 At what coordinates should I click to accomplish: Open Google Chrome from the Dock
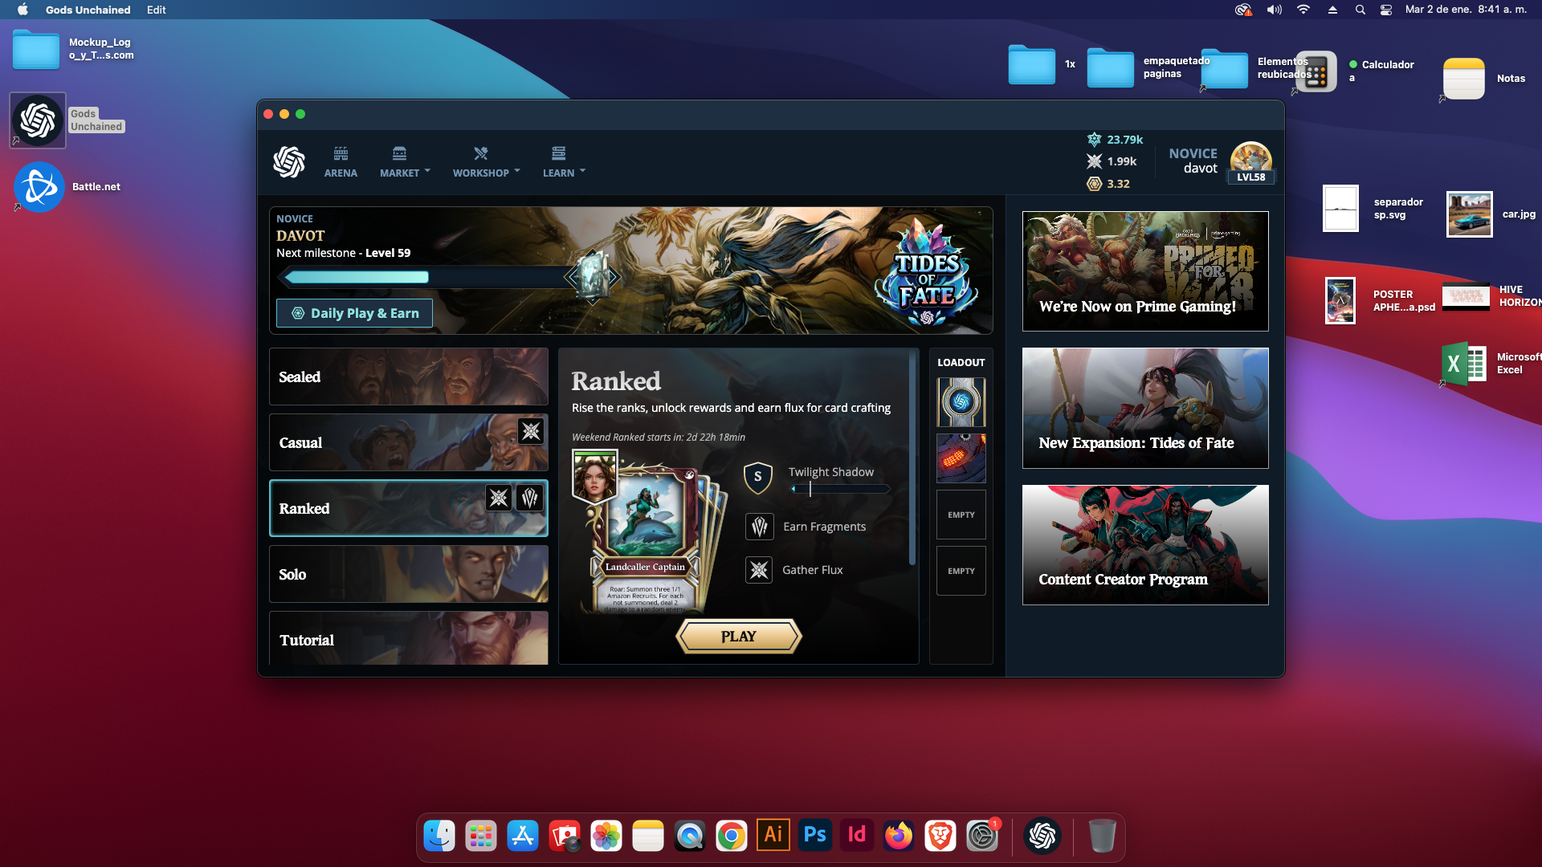click(732, 836)
